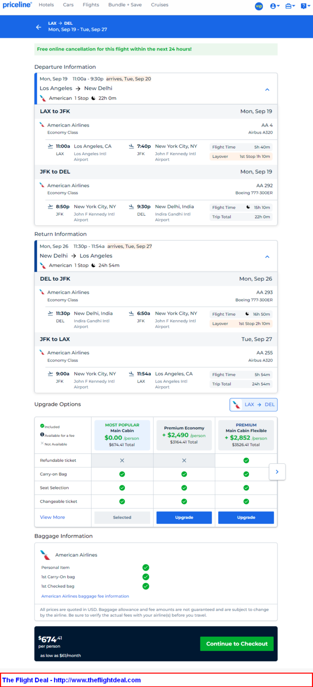Open the Cars tab
This screenshot has height=687, width=313.
pos(68,5)
